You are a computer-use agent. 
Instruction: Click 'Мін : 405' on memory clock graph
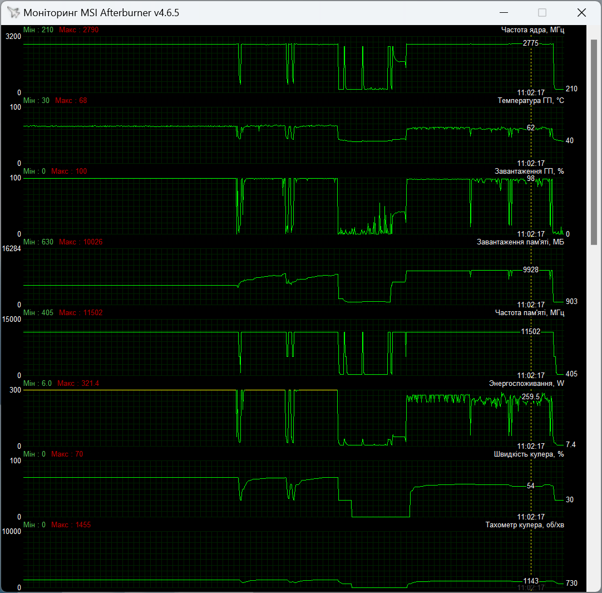click(x=38, y=313)
